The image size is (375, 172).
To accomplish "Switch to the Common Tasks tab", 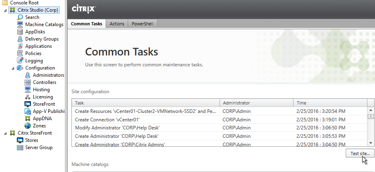I will tap(87, 24).
